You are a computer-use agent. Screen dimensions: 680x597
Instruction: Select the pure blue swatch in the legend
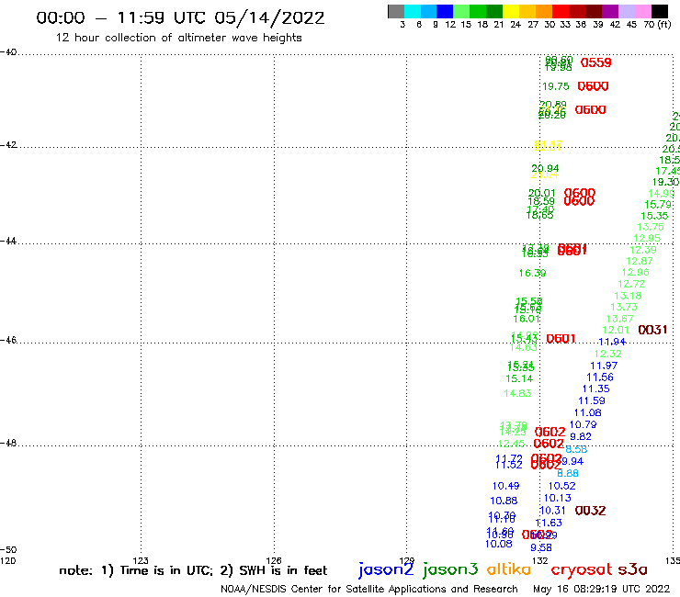coord(445,11)
